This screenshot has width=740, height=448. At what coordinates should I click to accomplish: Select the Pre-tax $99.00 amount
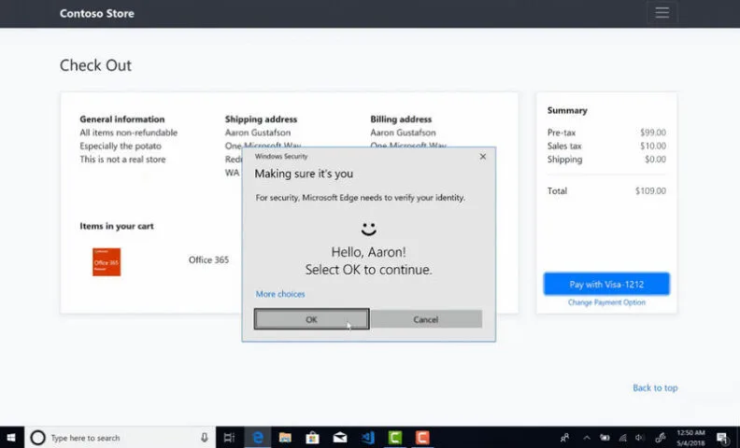tap(653, 133)
